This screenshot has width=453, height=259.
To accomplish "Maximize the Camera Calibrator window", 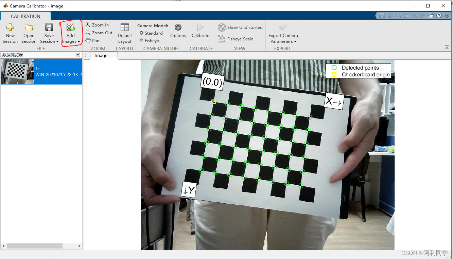I will (x=428, y=6).
